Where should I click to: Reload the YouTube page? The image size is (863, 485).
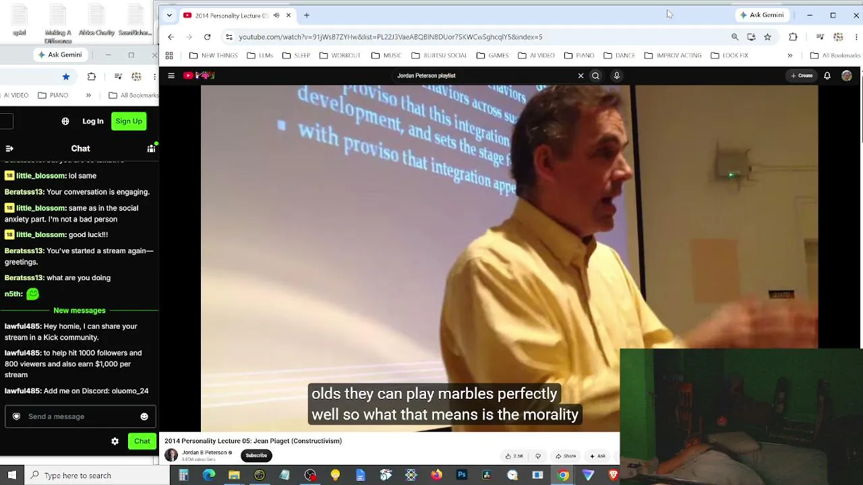pos(207,37)
